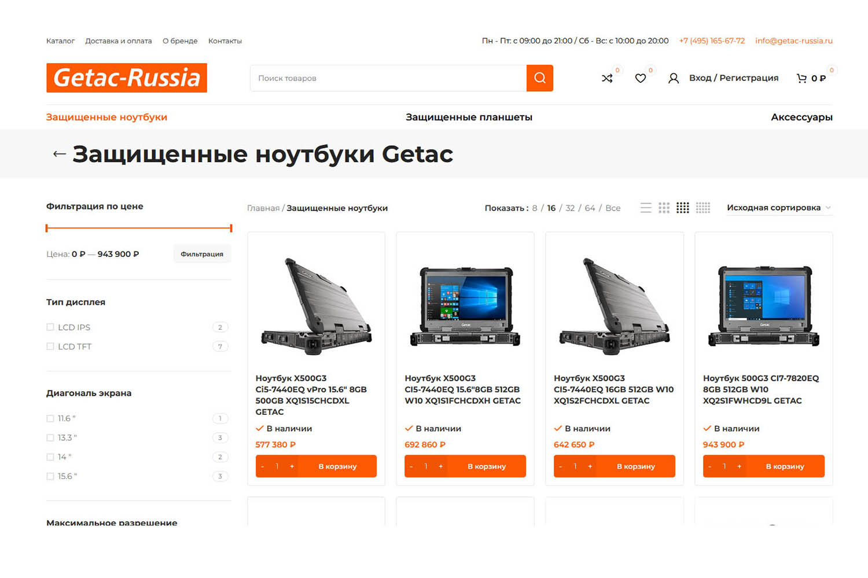Click the user account icon
868x578 pixels.
pos(674,78)
